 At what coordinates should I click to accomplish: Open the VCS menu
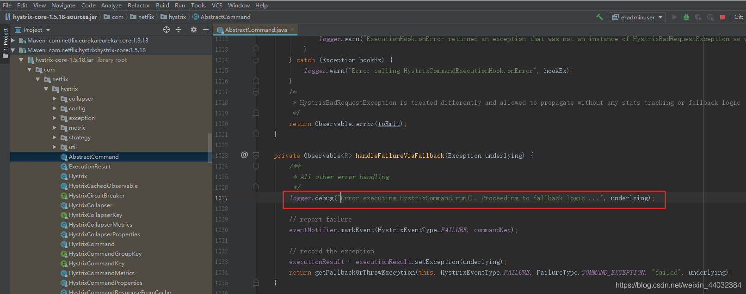(217, 5)
